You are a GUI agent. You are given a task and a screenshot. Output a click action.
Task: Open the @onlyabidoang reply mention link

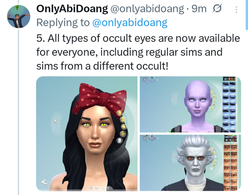point(130,23)
